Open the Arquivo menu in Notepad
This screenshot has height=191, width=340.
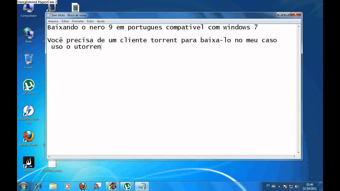(x=53, y=21)
